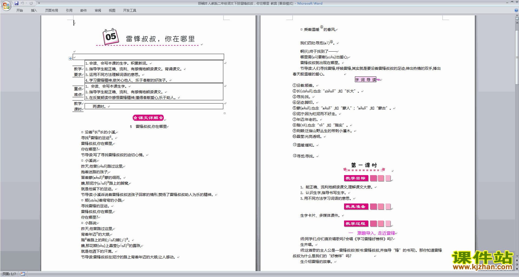519x277 pixels.
Task: Open the Office button menu
Action: point(6,5)
